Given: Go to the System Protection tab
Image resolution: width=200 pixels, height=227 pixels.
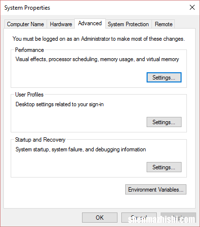Looking at the screenshot, I should tap(128, 24).
